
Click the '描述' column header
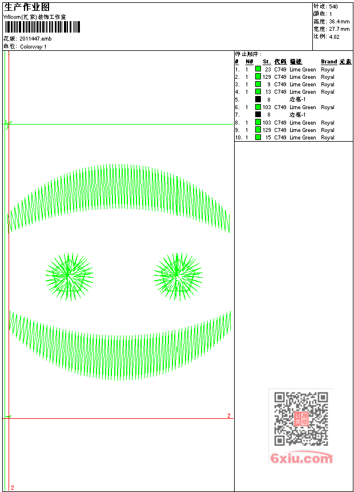(296, 62)
